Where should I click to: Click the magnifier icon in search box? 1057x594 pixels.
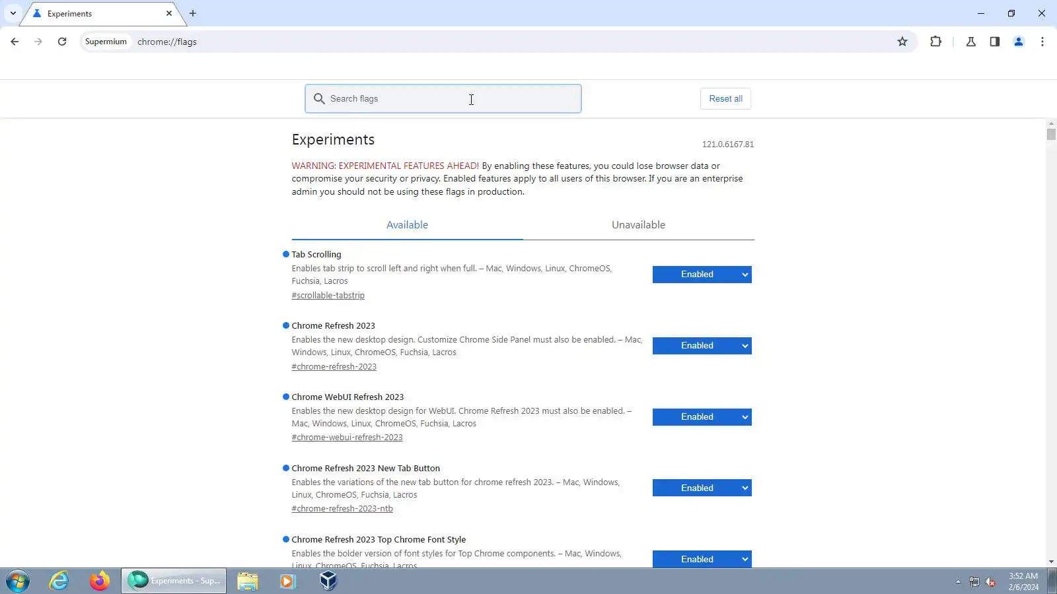(x=319, y=98)
